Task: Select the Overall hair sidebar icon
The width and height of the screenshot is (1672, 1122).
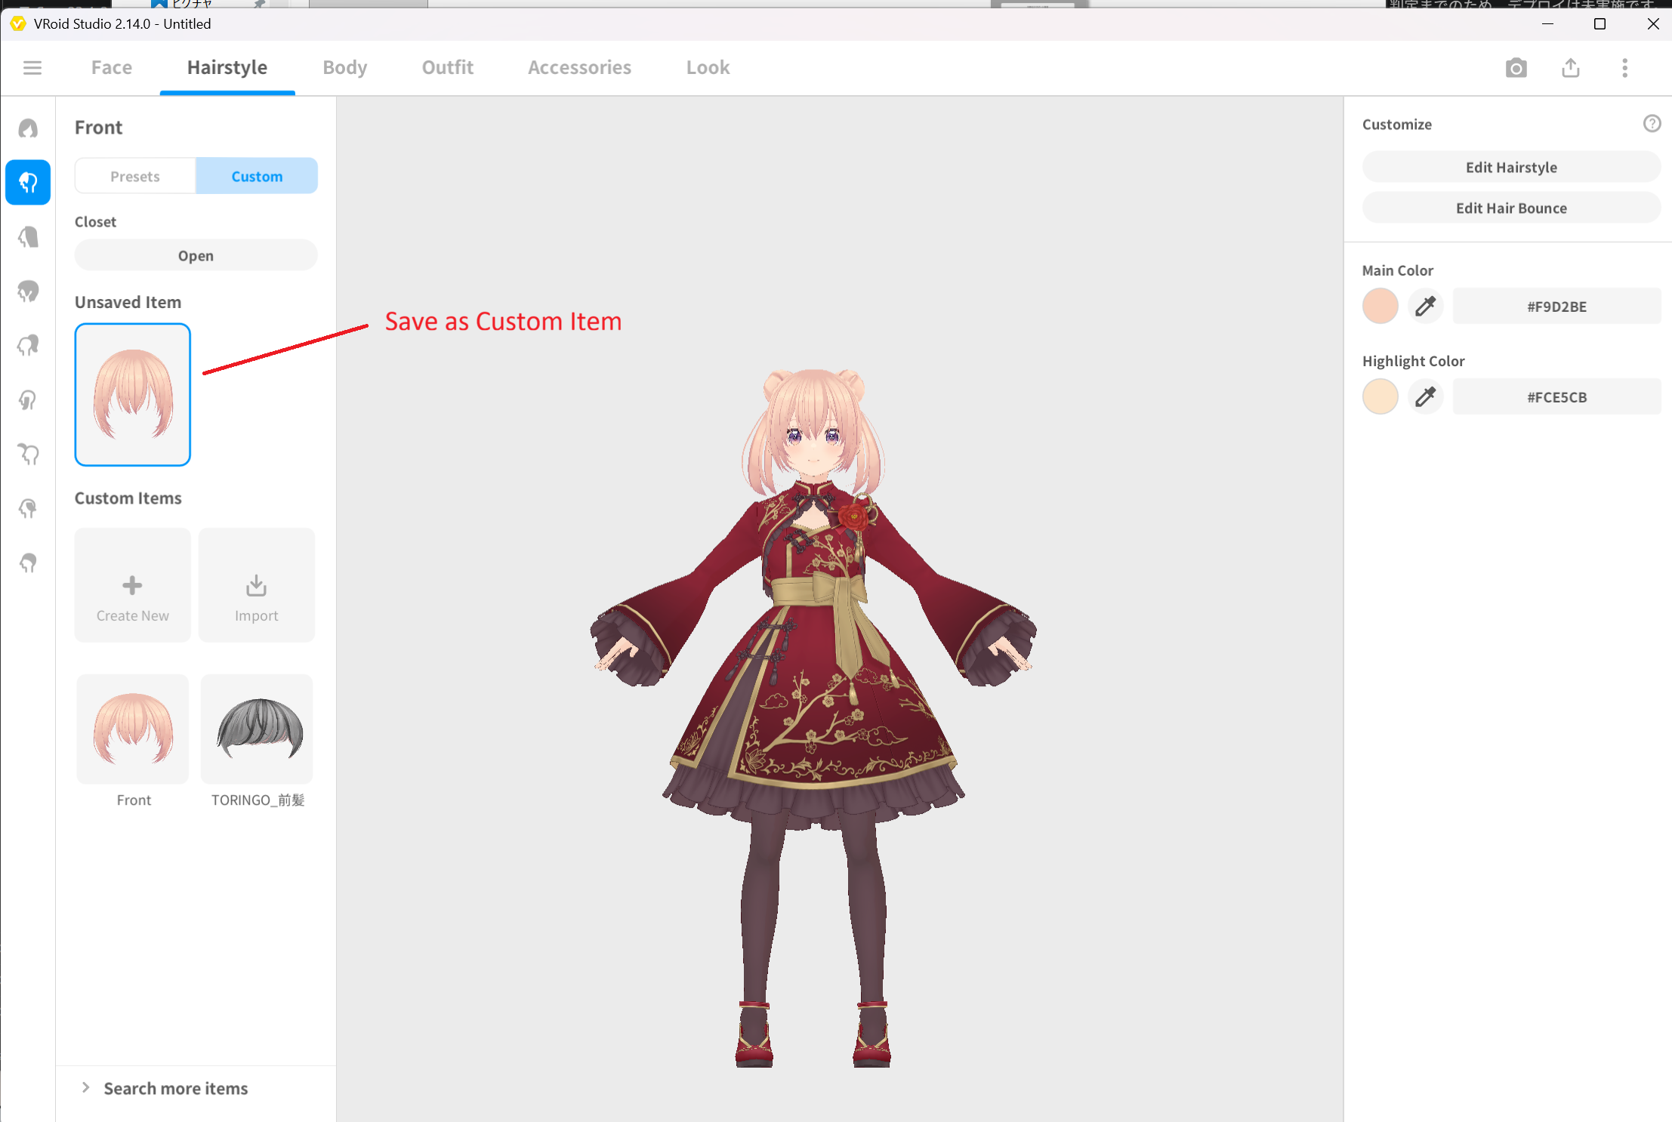Action: coord(28,291)
